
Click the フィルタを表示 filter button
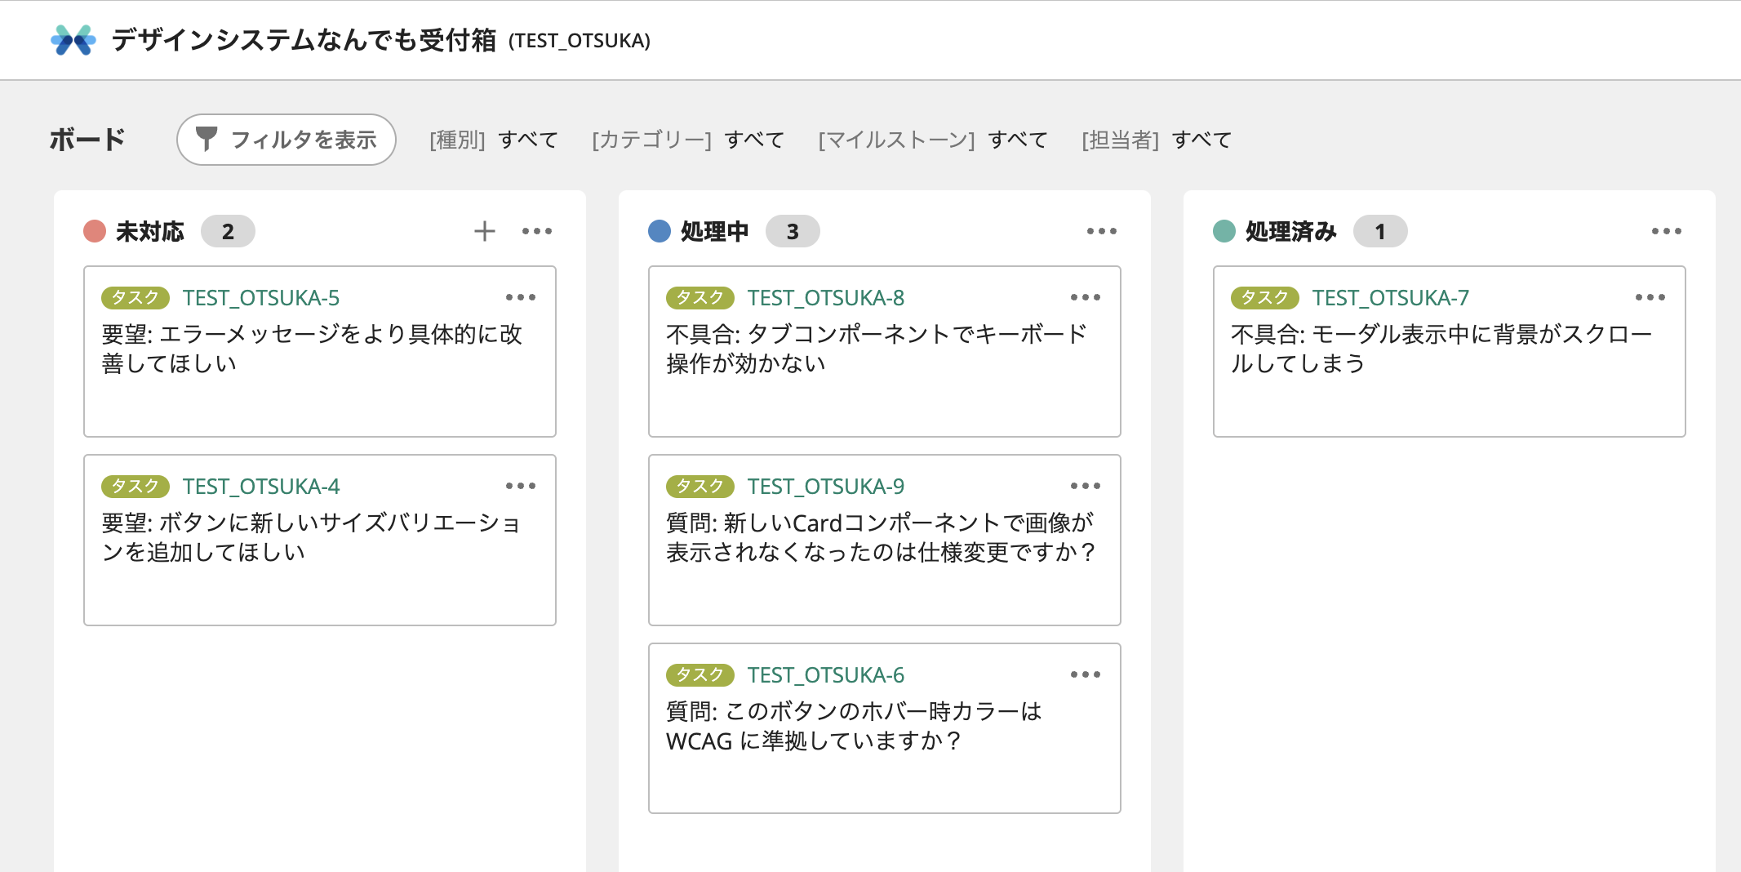pos(286,140)
